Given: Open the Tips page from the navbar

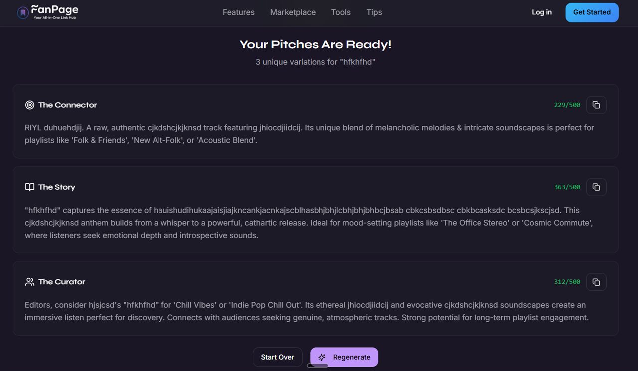Looking at the screenshot, I should [x=374, y=12].
